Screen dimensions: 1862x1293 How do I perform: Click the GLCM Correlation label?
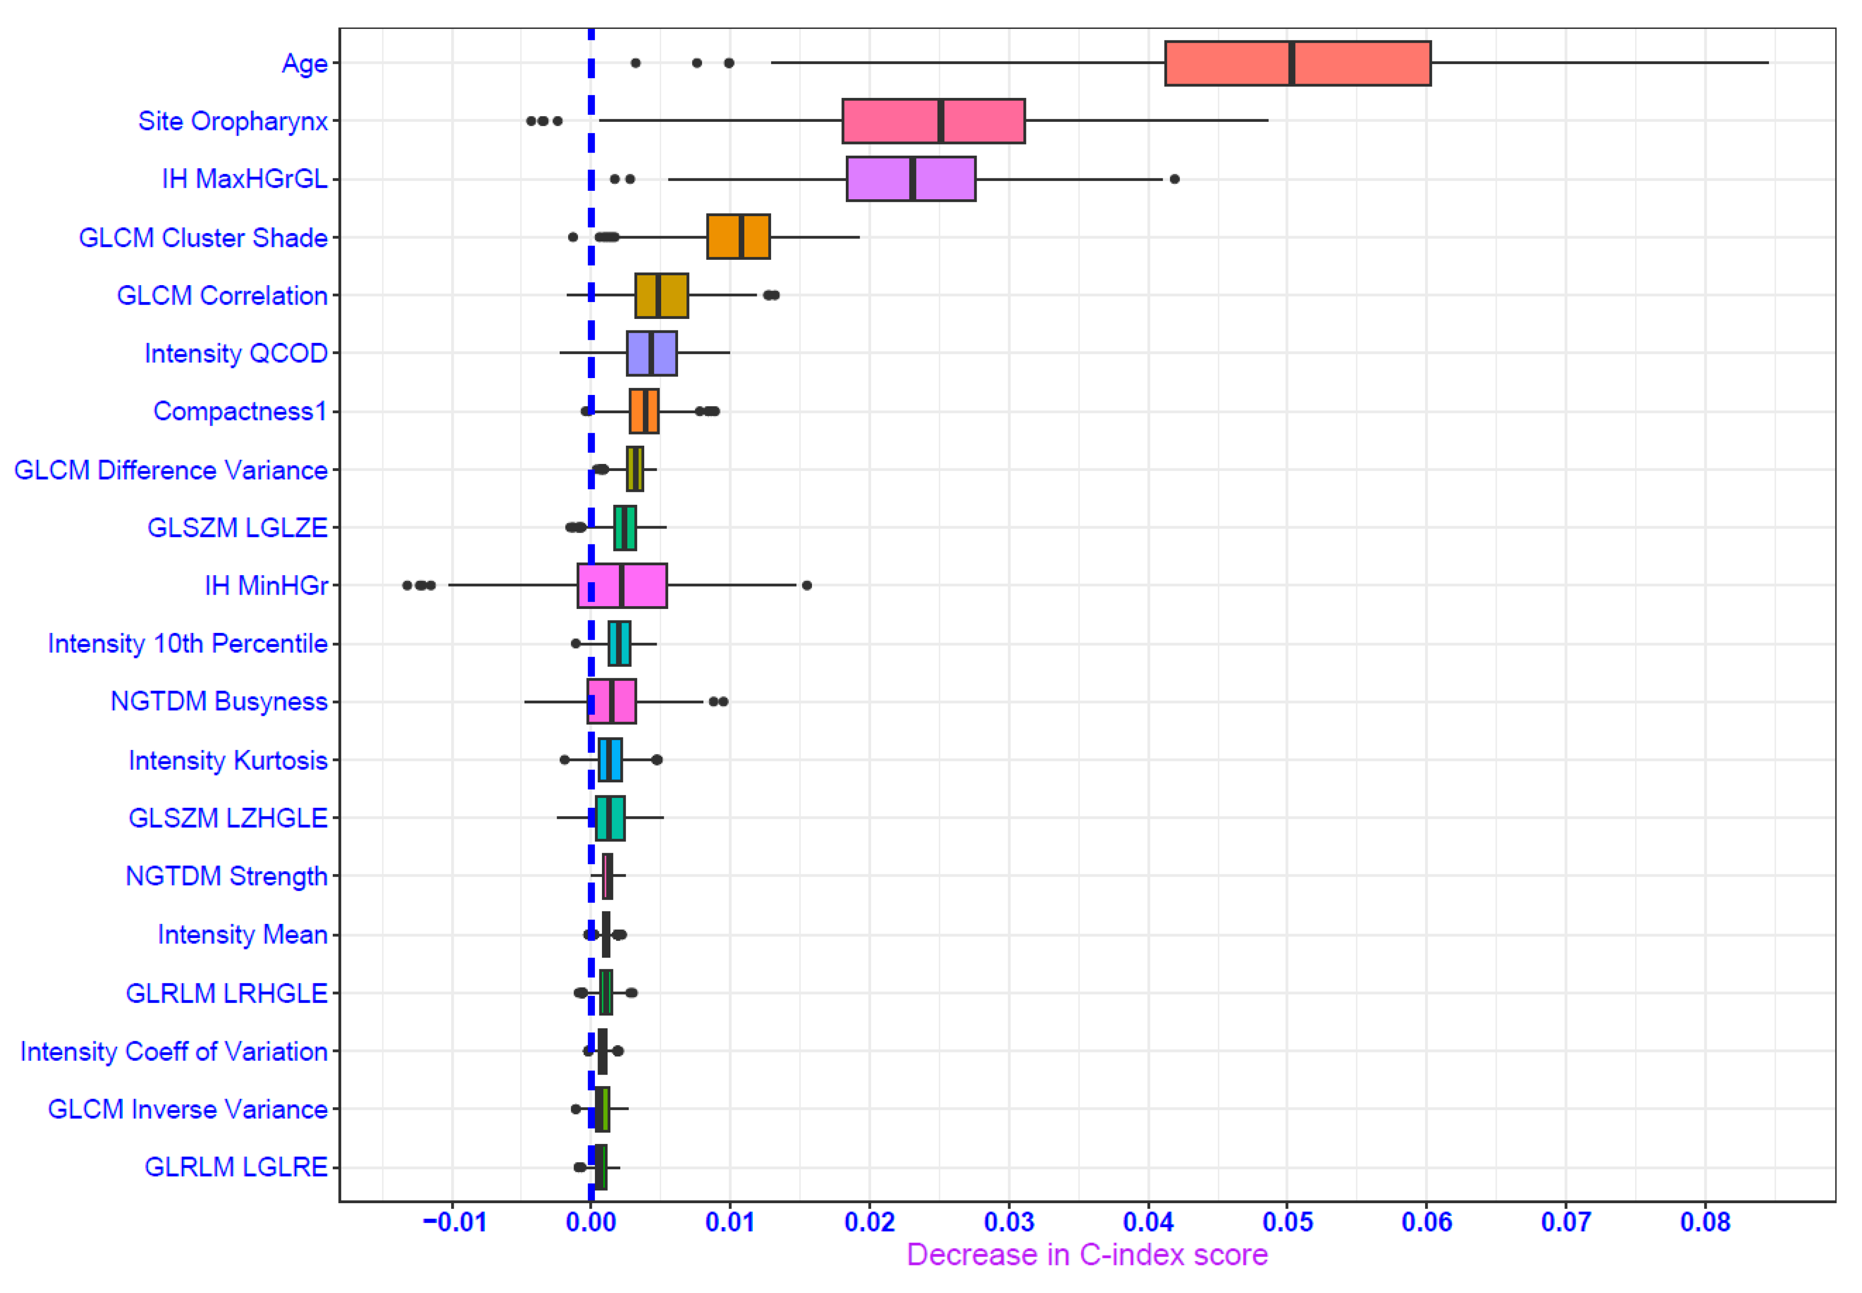222,296
